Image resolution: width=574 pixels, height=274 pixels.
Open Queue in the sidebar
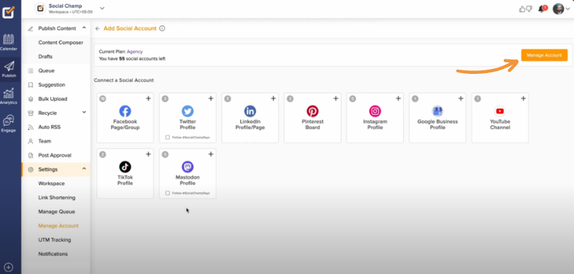47,70
